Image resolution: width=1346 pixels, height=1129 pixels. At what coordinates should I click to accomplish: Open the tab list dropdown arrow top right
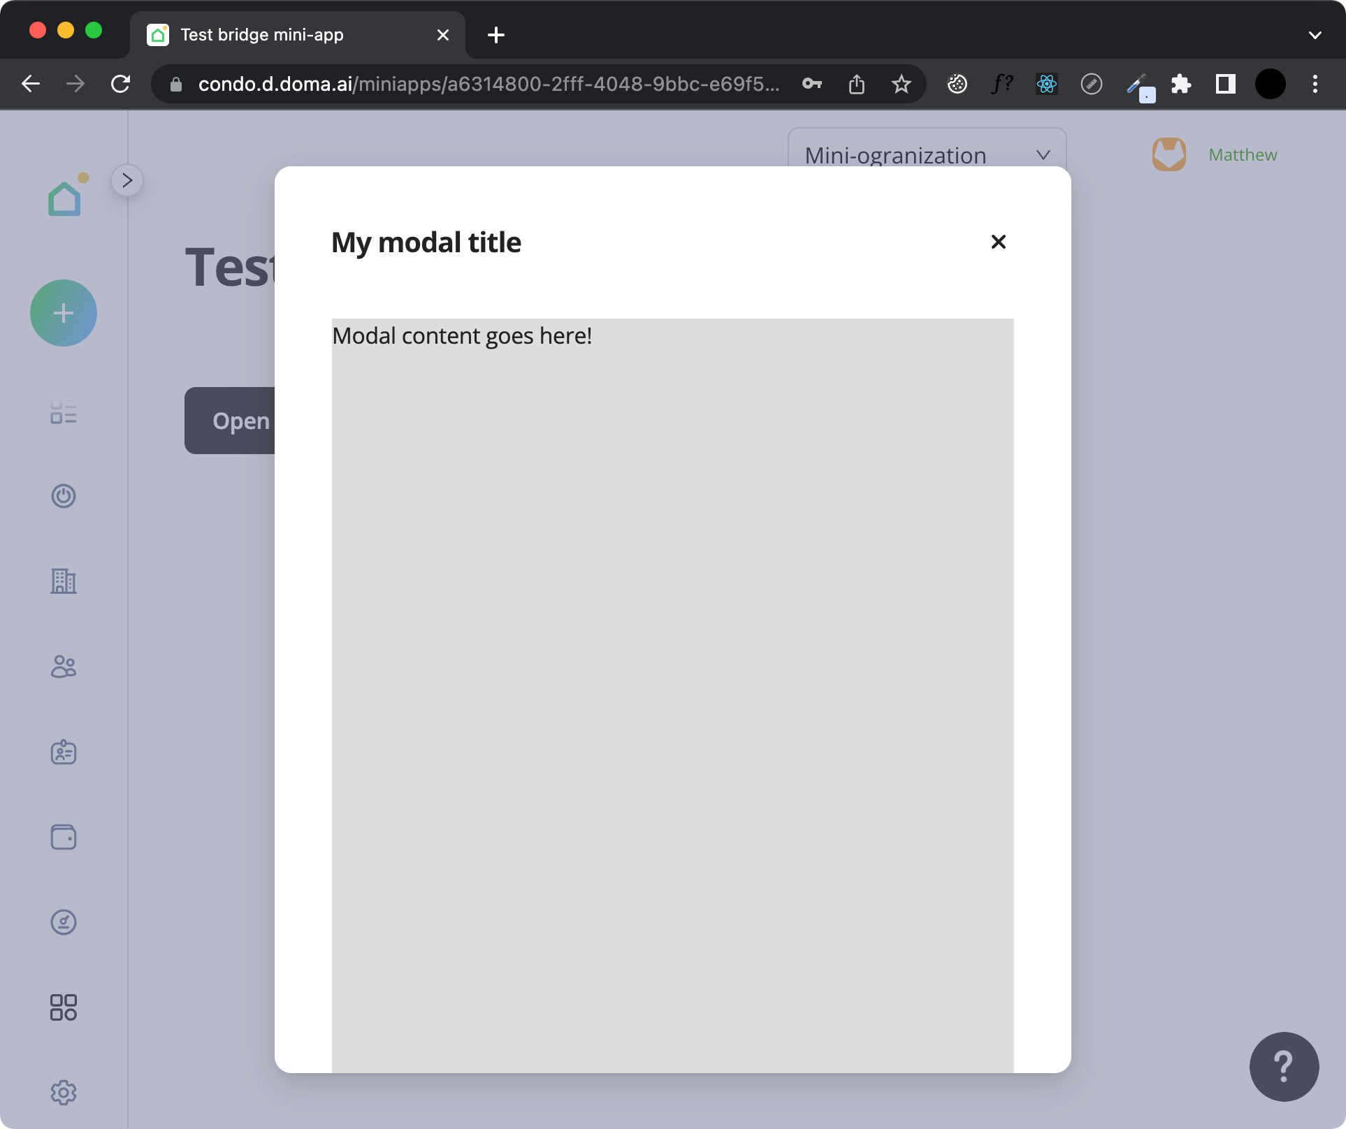coord(1315,35)
